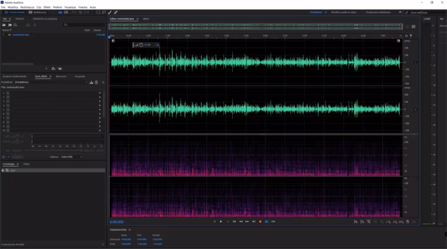Toggle the rack master power button
The height and width of the screenshot is (249, 447).
point(3,157)
